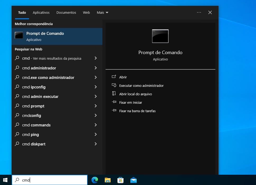Expand the cmd diskpart suggestion chevron
Screen dimensions: 256x185
tap(96, 144)
